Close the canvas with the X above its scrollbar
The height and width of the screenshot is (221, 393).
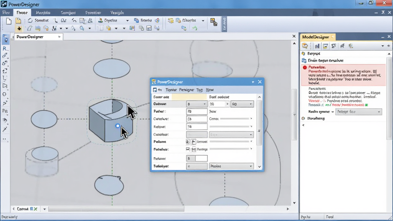tap(294, 36)
